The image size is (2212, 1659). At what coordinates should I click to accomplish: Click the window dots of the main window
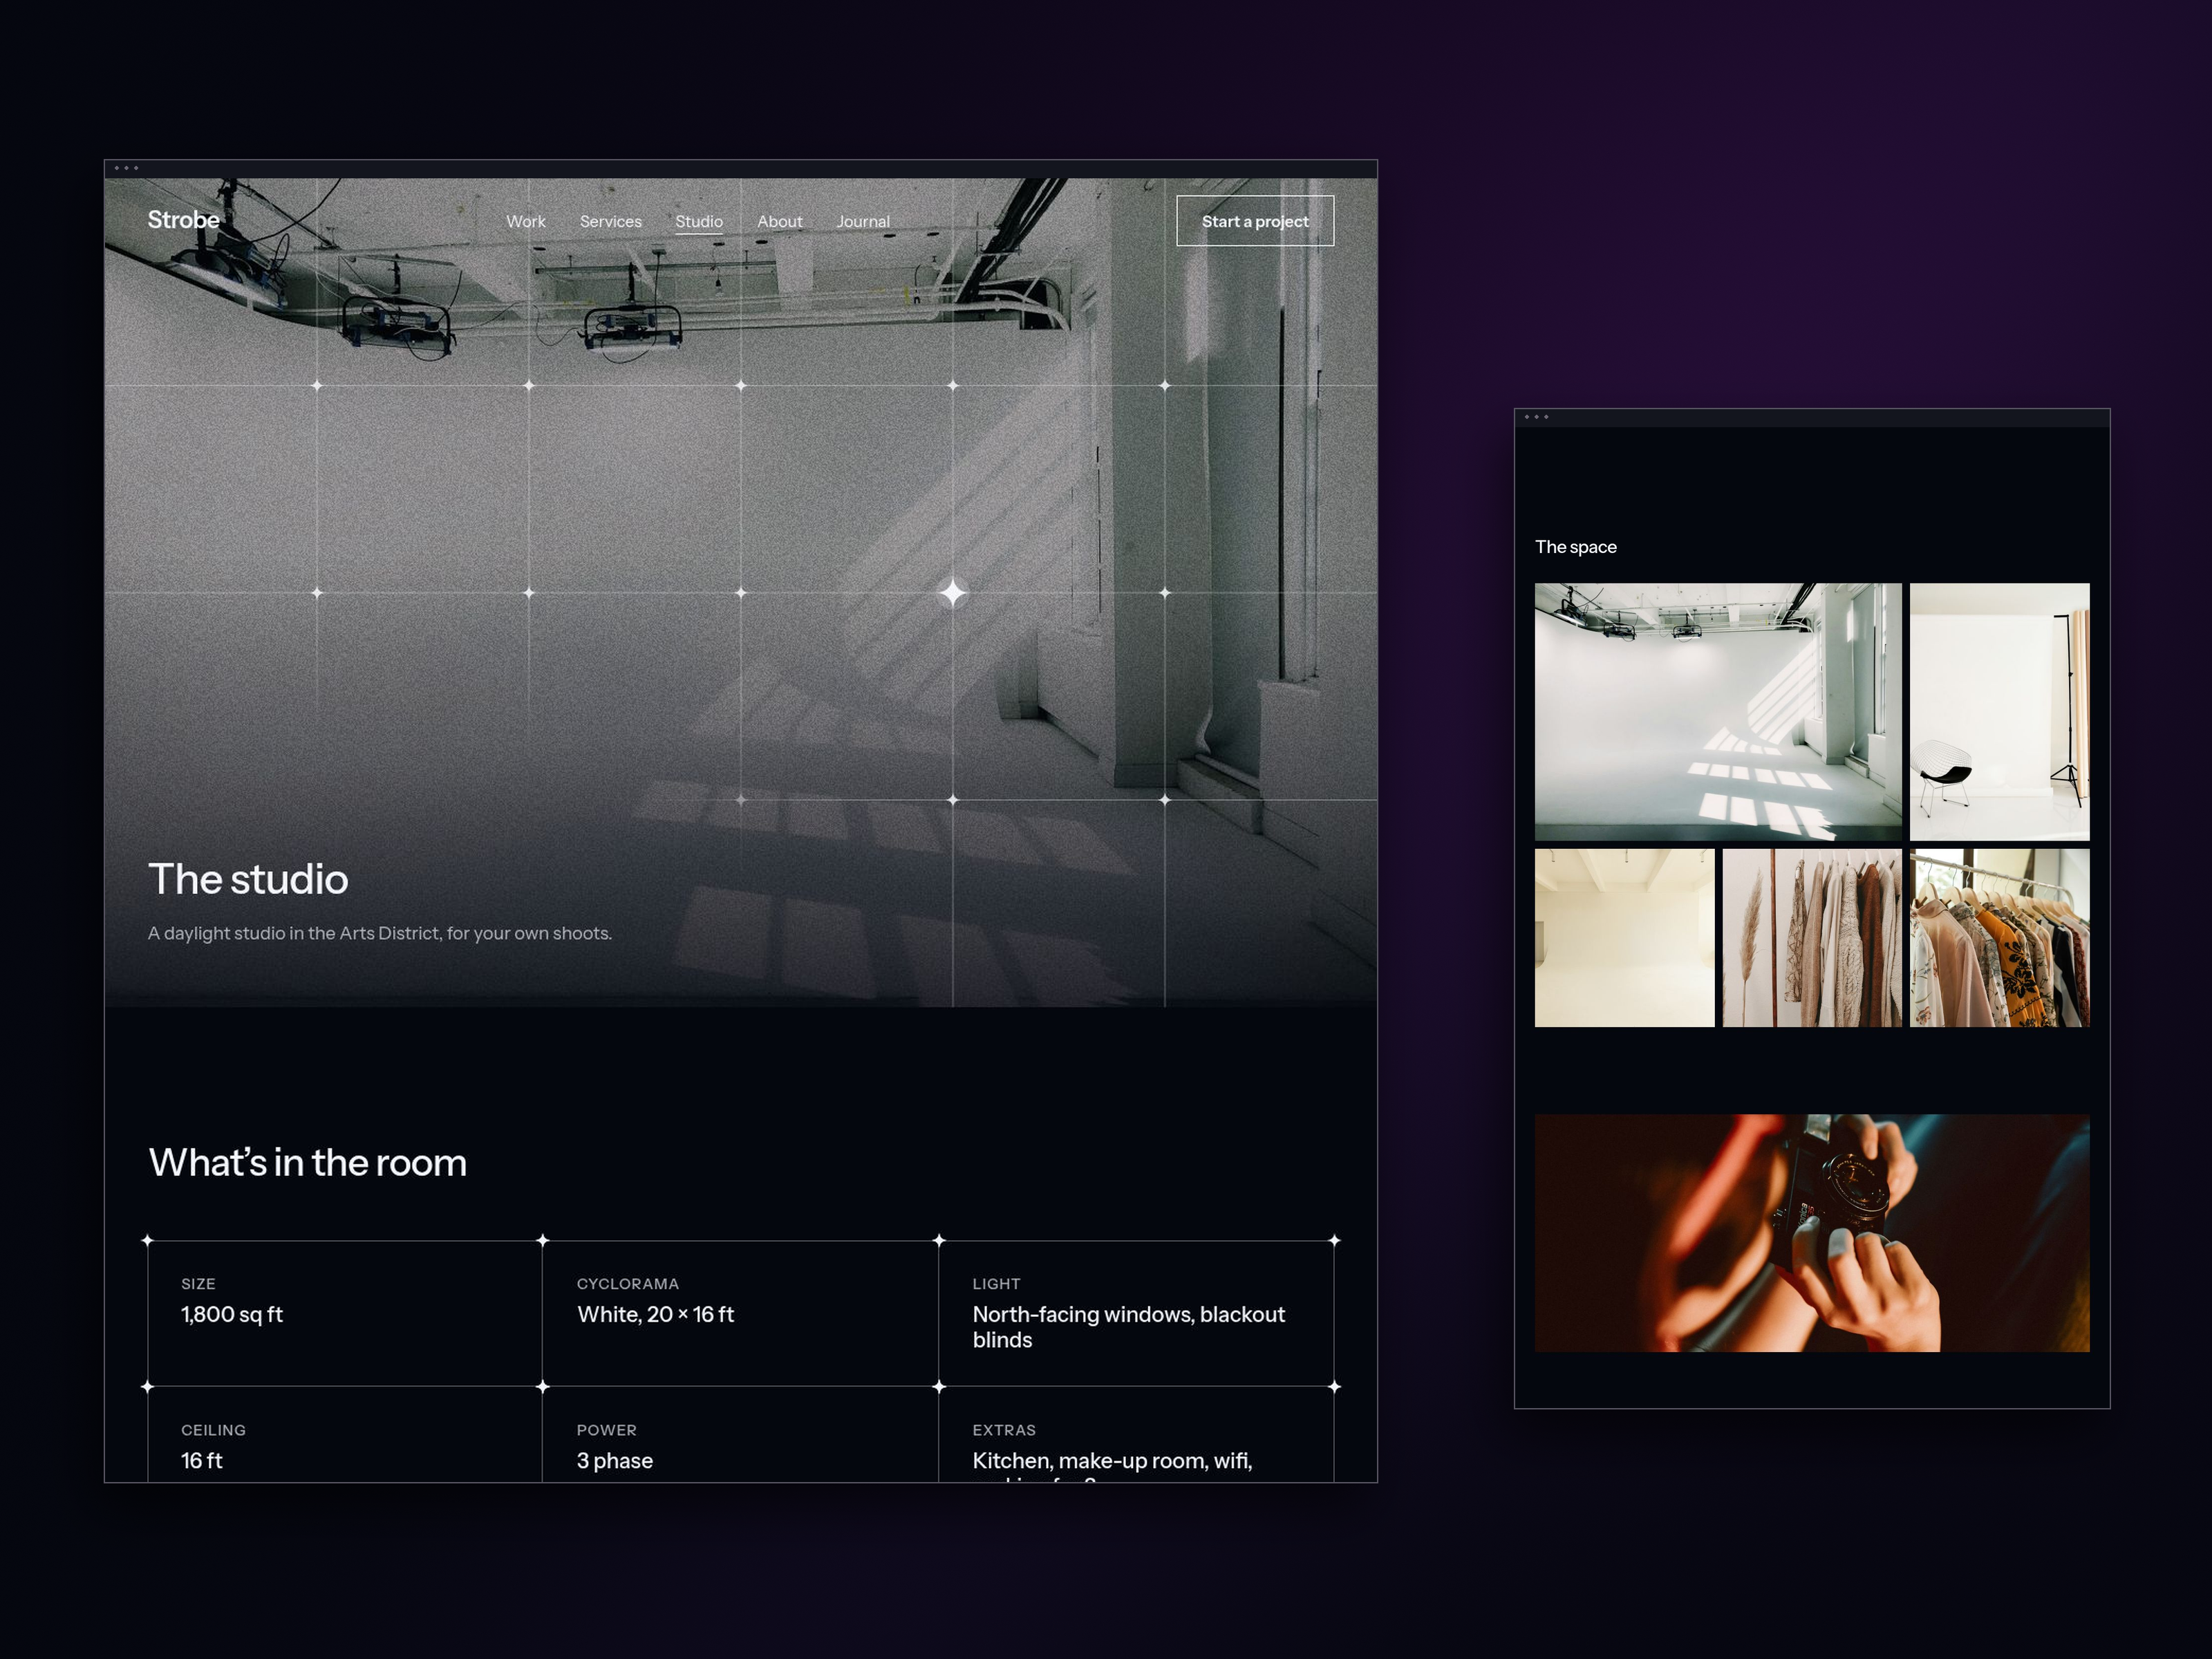coord(126,168)
